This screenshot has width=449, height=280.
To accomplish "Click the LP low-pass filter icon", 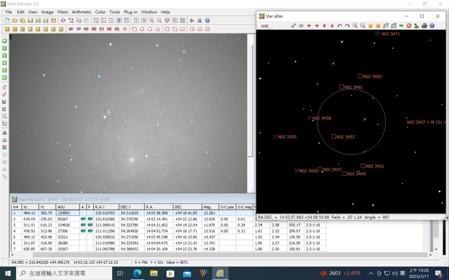I will 79,29.
